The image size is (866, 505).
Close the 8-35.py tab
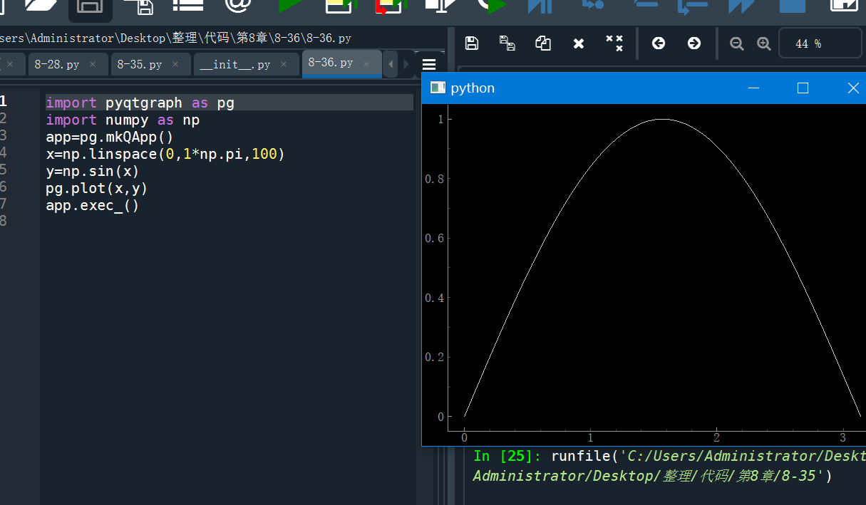(175, 64)
